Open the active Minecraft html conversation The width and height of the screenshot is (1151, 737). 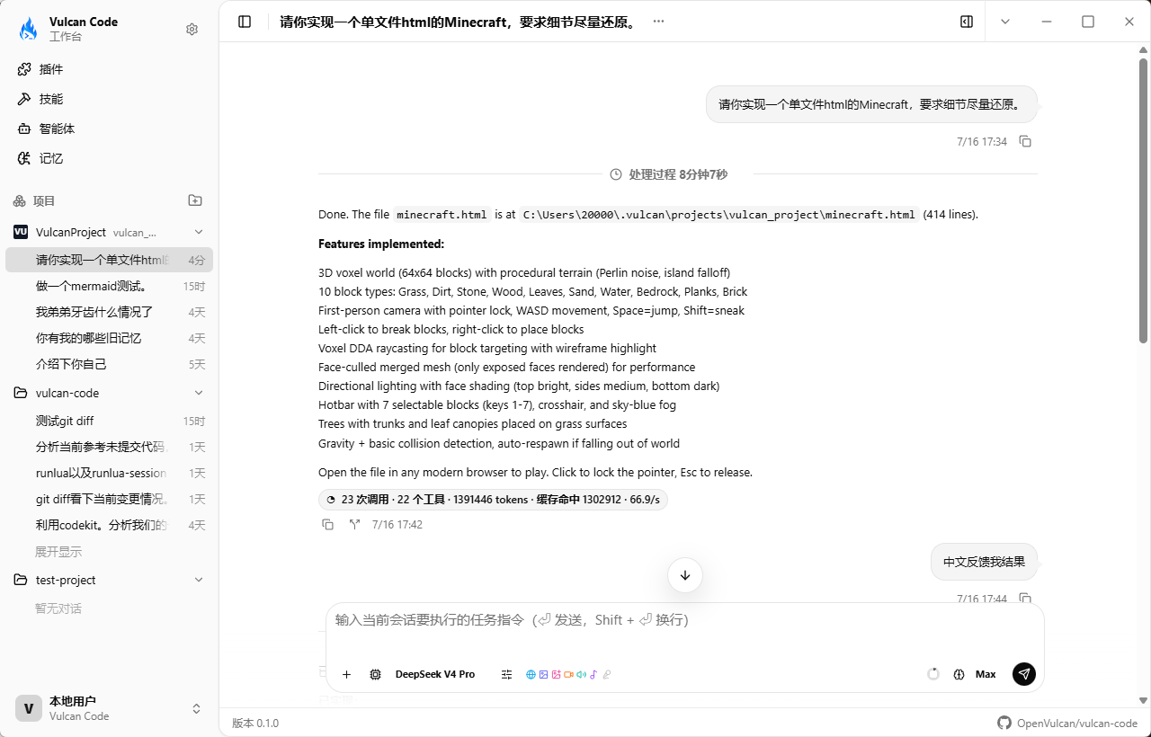[x=109, y=260]
